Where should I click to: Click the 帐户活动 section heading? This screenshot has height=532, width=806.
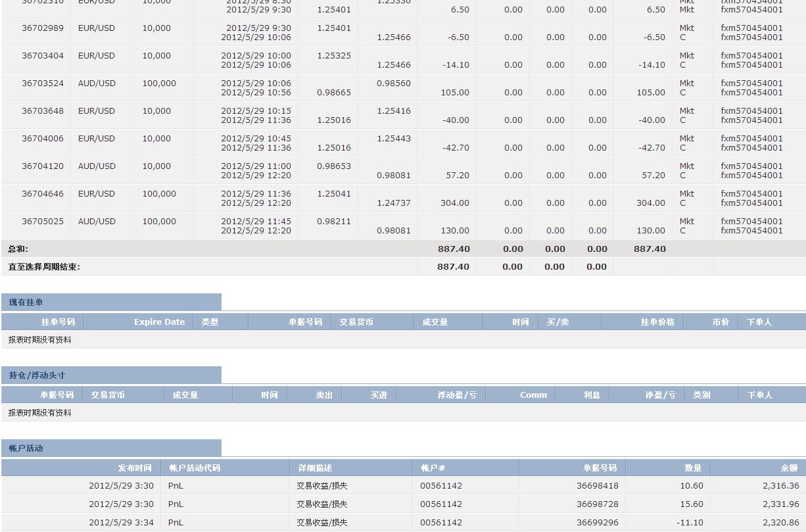[26, 448]
